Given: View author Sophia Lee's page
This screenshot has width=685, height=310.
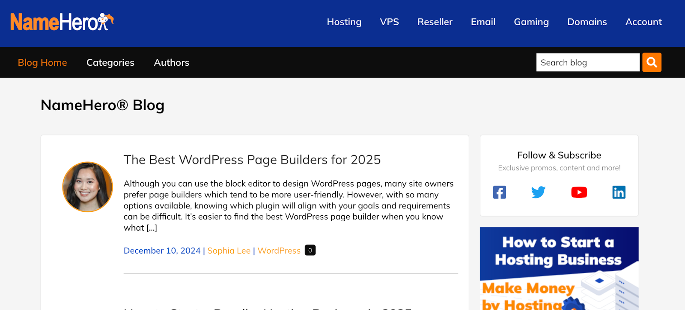Looking at the screenshot, I should pyautogui.click(x=229, y=251).
